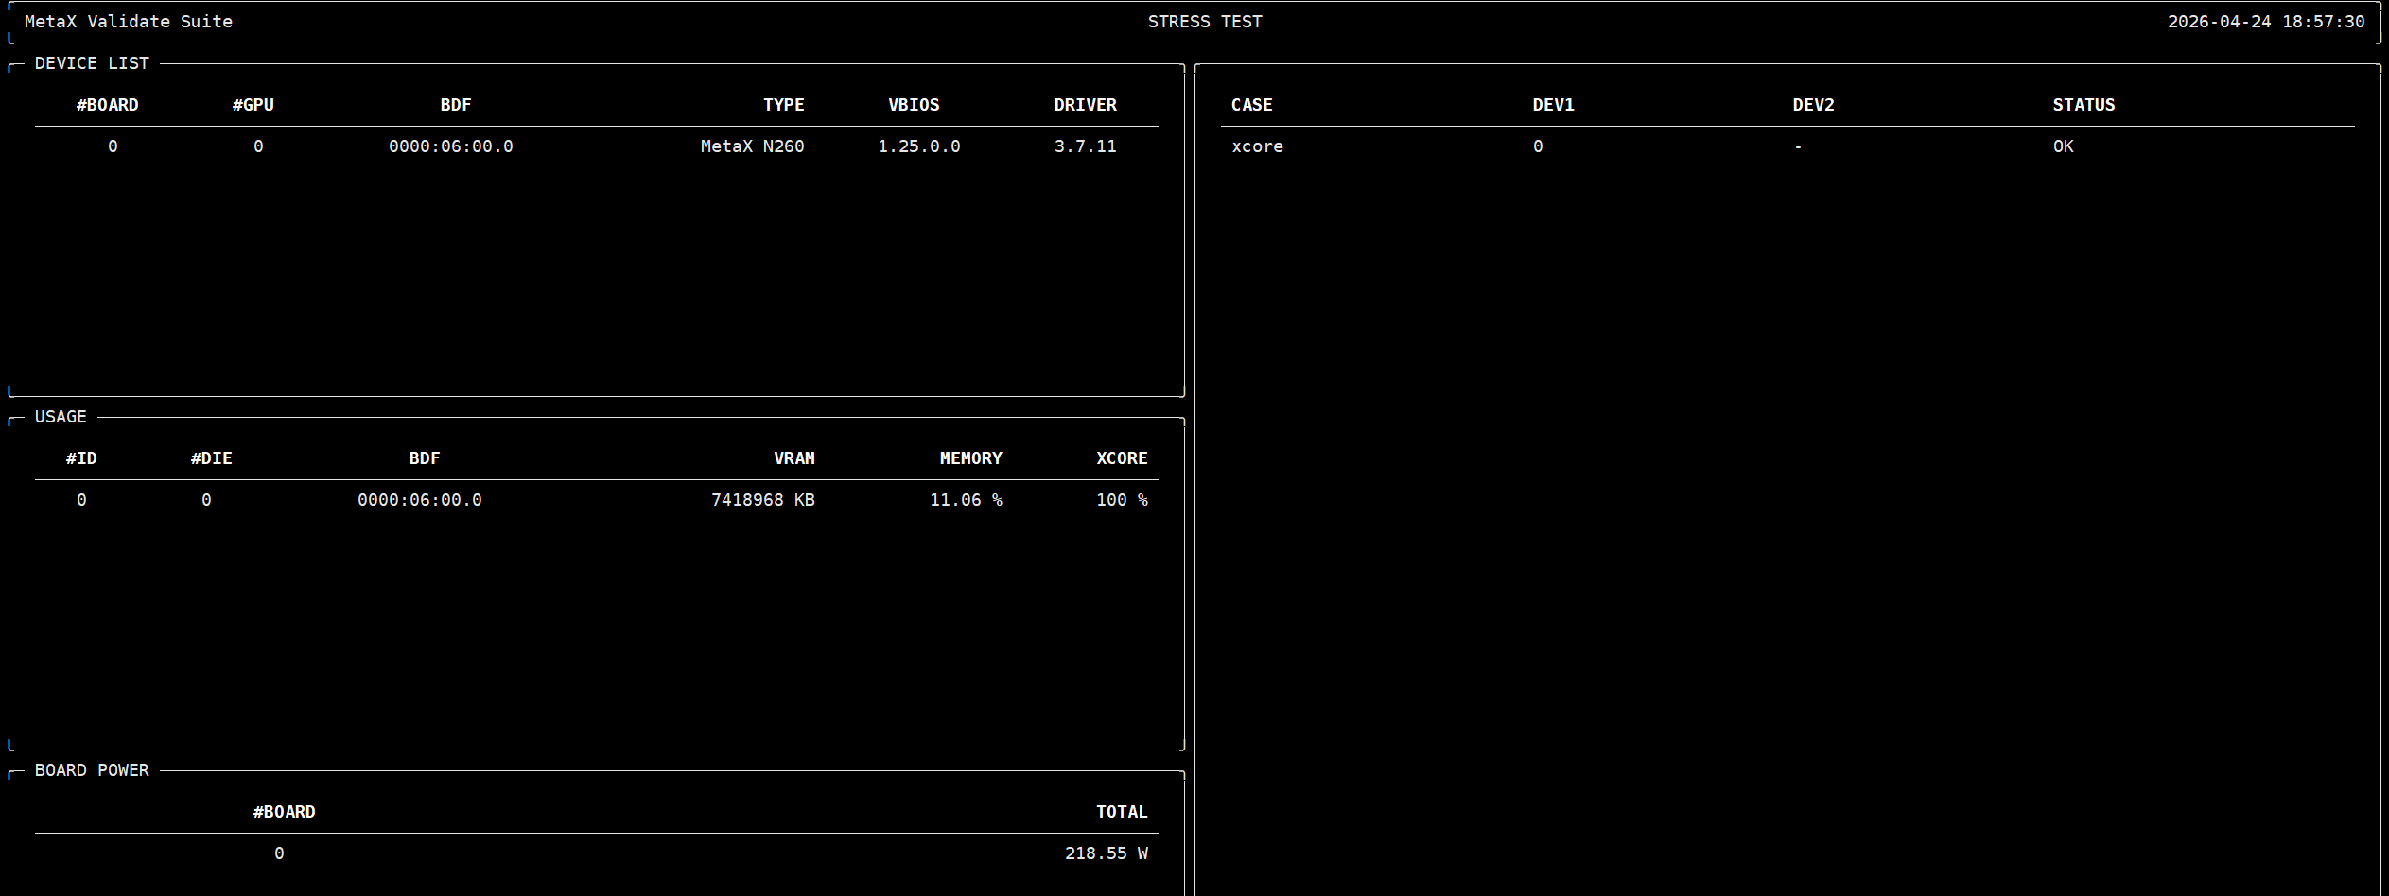Select the TYPE column header
Screen dimensions: 2389x896
(784, 105)
